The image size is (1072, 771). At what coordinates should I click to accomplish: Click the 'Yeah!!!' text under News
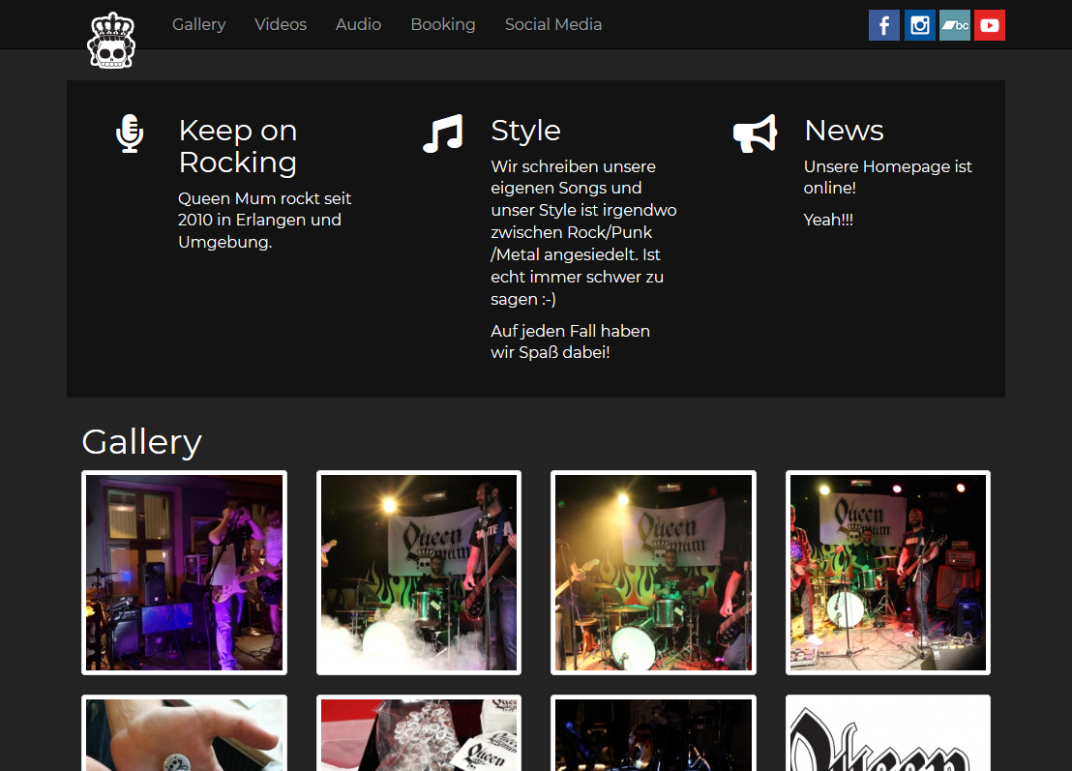828,221
